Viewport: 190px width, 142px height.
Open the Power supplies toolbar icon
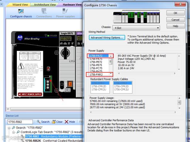coord(65,13)
